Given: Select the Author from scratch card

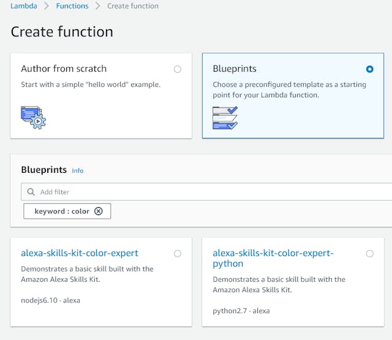Looking at the screenshot, I should (101, 96).
